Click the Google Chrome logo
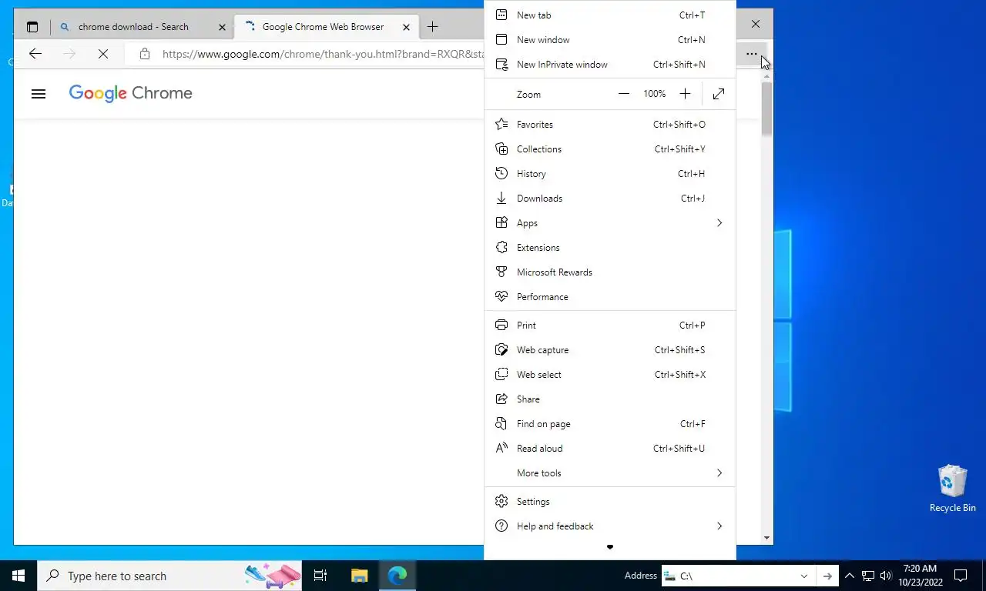Image resolution: width=986 pixels, height=591 pixels. click(130, 93)
